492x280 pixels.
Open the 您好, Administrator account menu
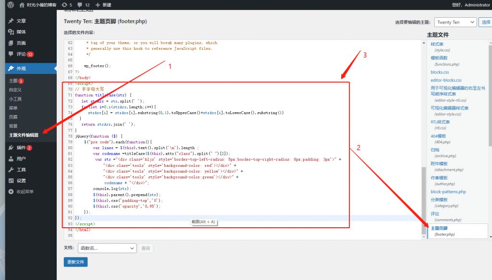point(471,5)
